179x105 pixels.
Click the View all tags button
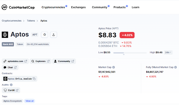tap(30, 101)
